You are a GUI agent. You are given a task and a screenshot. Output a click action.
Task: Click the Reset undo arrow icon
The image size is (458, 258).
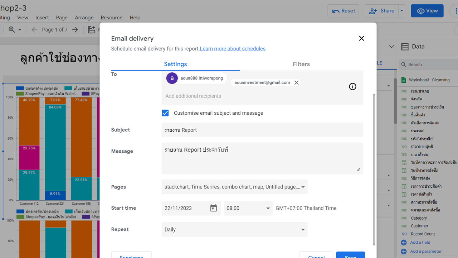pyautogui.click(x=336, y=11)
